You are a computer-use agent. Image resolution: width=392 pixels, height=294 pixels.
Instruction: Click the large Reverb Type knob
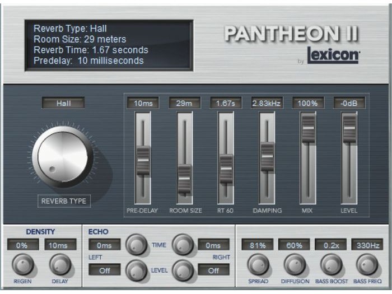(63, 156)
